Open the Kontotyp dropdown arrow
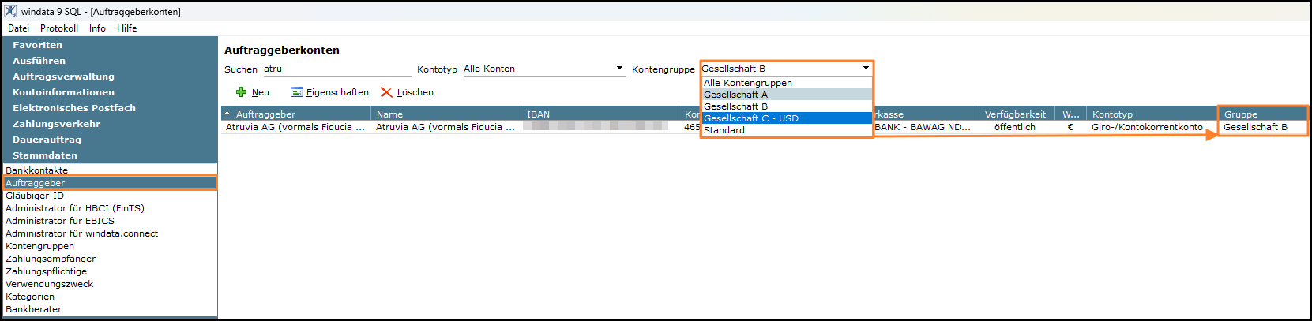The height and width of the screenshot is (321, 1312). point(619,69)
